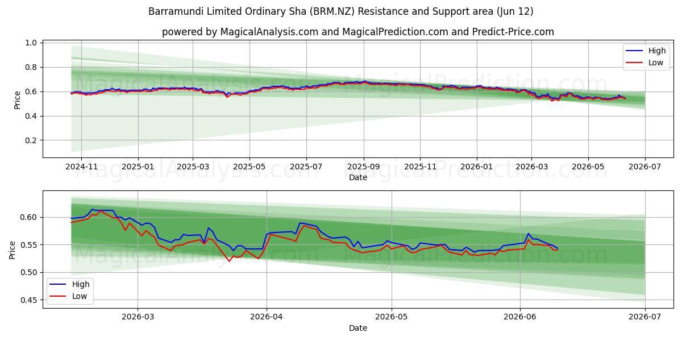Click 'Low' in the top chart legend
Image resolution: width=682 pixels, height=341 pixels.
656,63
